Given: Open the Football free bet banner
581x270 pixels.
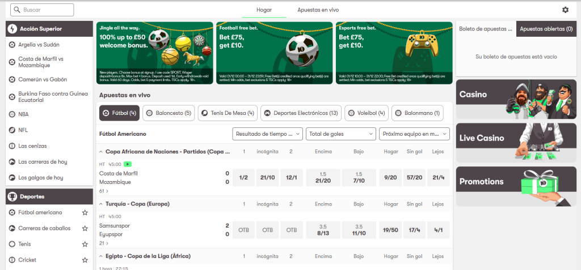Looking at the screenshot, I should click(x=275, y=53).
